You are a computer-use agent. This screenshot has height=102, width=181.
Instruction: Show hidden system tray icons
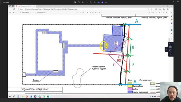pyautogui.click(x=151, y=97)
